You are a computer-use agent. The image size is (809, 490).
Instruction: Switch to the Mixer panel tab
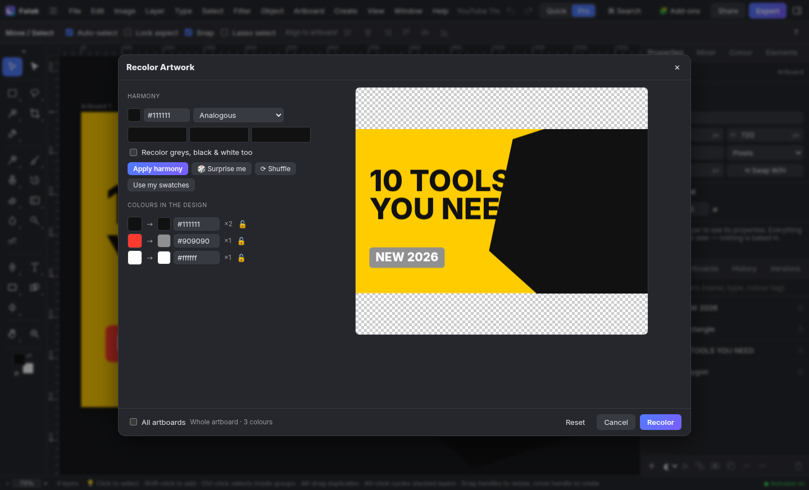706,52
